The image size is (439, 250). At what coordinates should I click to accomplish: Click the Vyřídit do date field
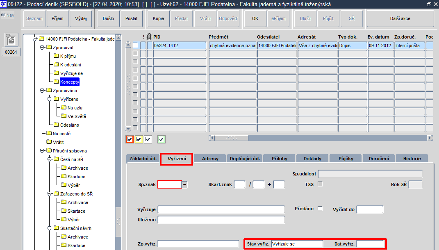pos(370,209)
